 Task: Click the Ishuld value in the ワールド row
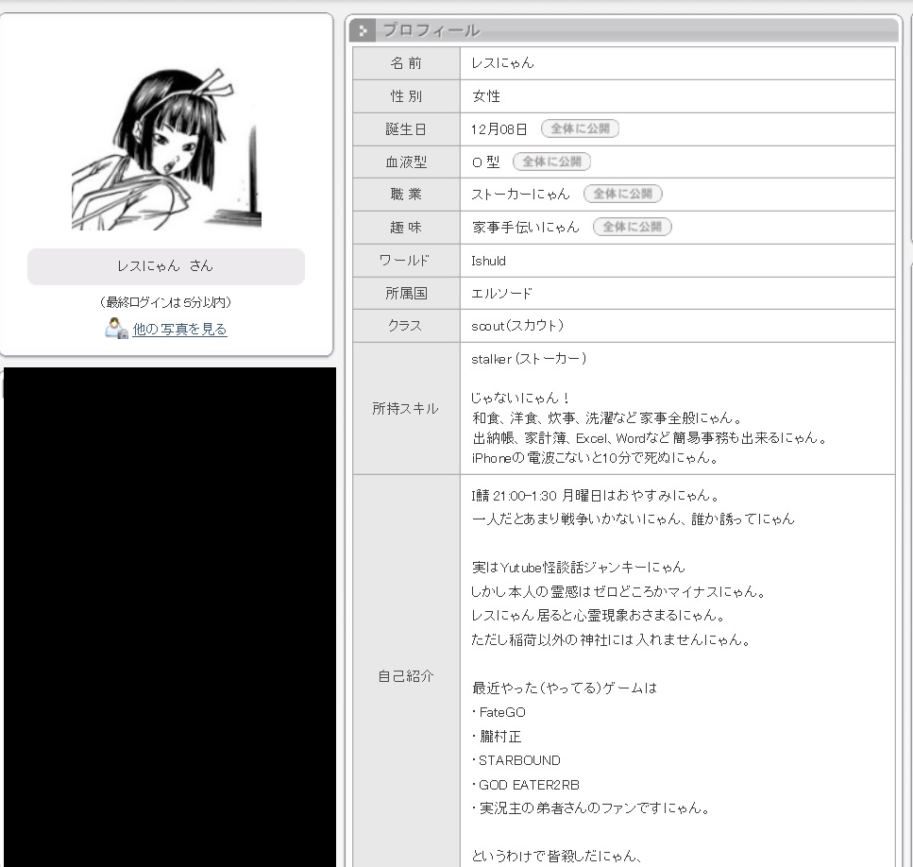pyautogui.click(x=488, y=261)
